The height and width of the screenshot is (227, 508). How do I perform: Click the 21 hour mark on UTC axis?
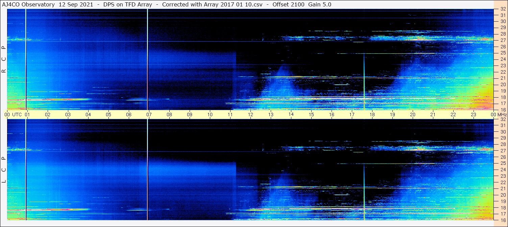(x=433, y=115)
